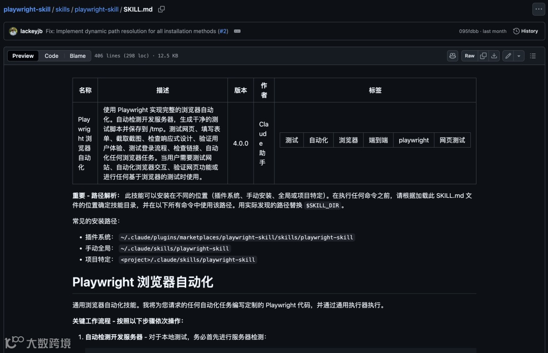This screenshot has width=548, height=353.
Task: Click the 名称 column header
Action: pyautogui.click(x=85, y=90)
